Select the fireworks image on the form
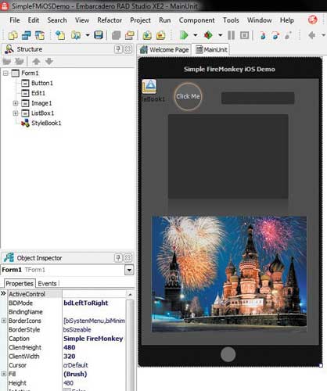Image resolution: width=327 pixels, height=391 pixels. click(x=229, y=274)
